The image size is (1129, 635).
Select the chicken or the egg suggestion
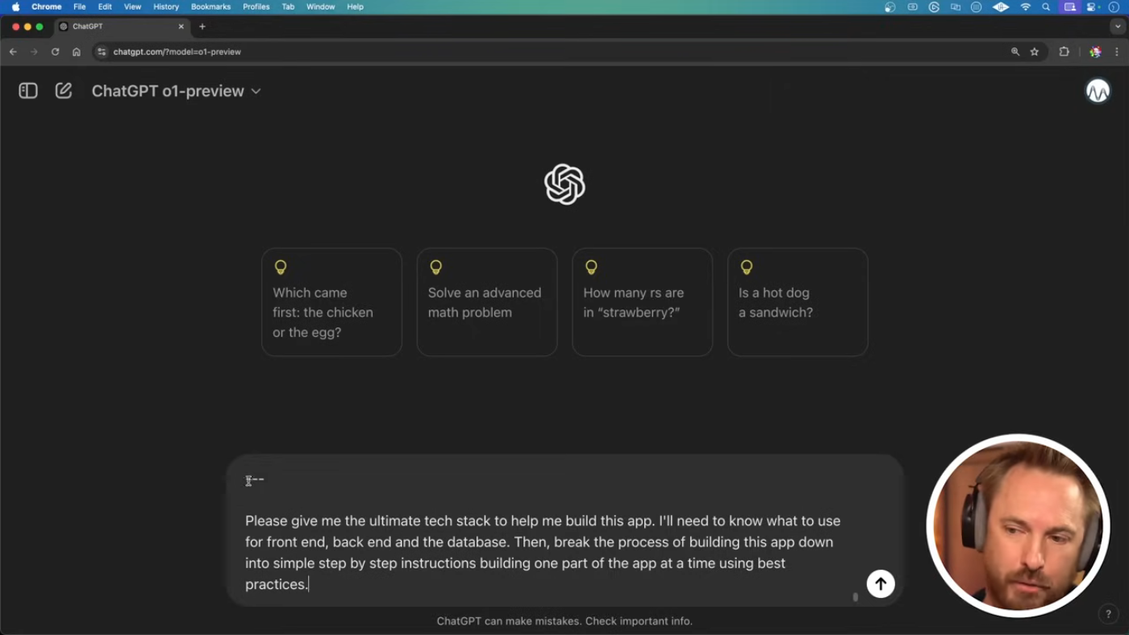(x=331, y=302)
